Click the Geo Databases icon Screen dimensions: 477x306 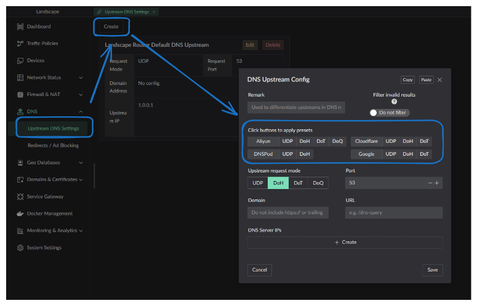[20, 163]
